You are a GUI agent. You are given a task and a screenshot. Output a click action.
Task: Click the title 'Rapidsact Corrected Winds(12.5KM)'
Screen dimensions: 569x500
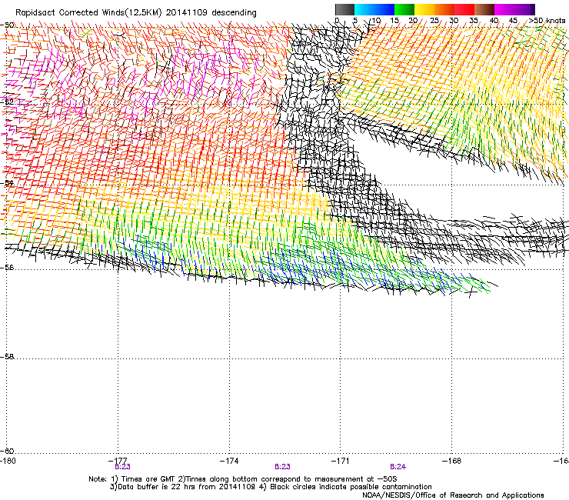coord(88,13)
